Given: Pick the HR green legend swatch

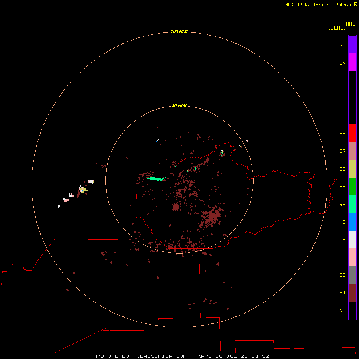Looking at the screenshot, I should (352, 187).
